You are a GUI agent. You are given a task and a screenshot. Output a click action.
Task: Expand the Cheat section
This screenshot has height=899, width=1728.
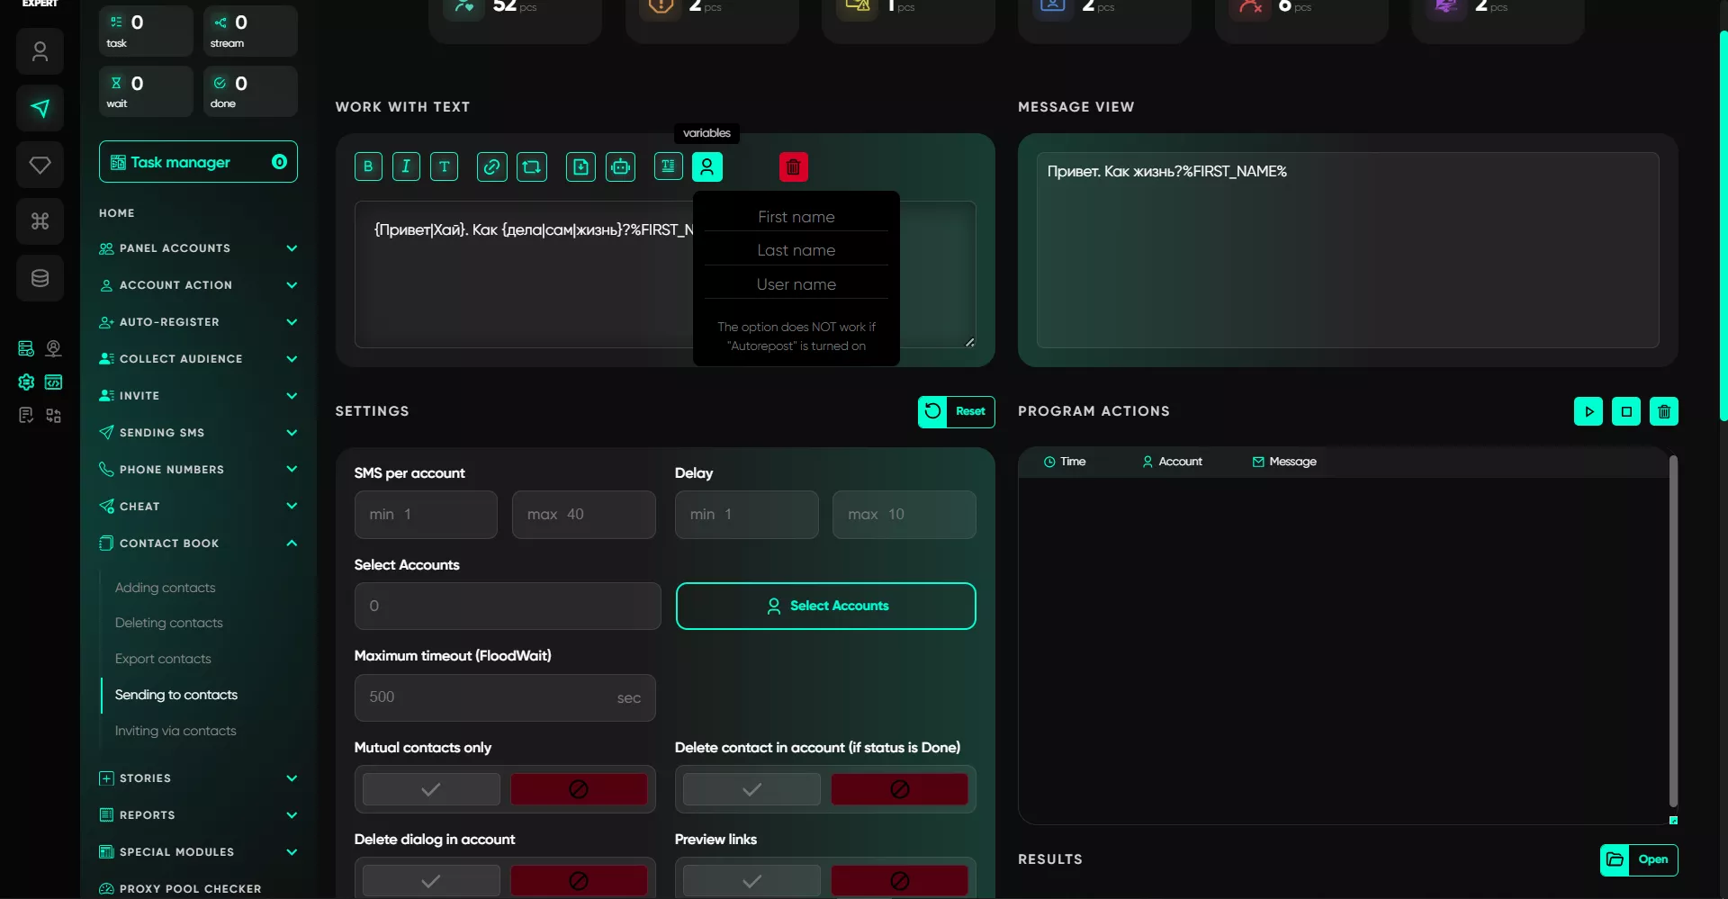[198, 507]
